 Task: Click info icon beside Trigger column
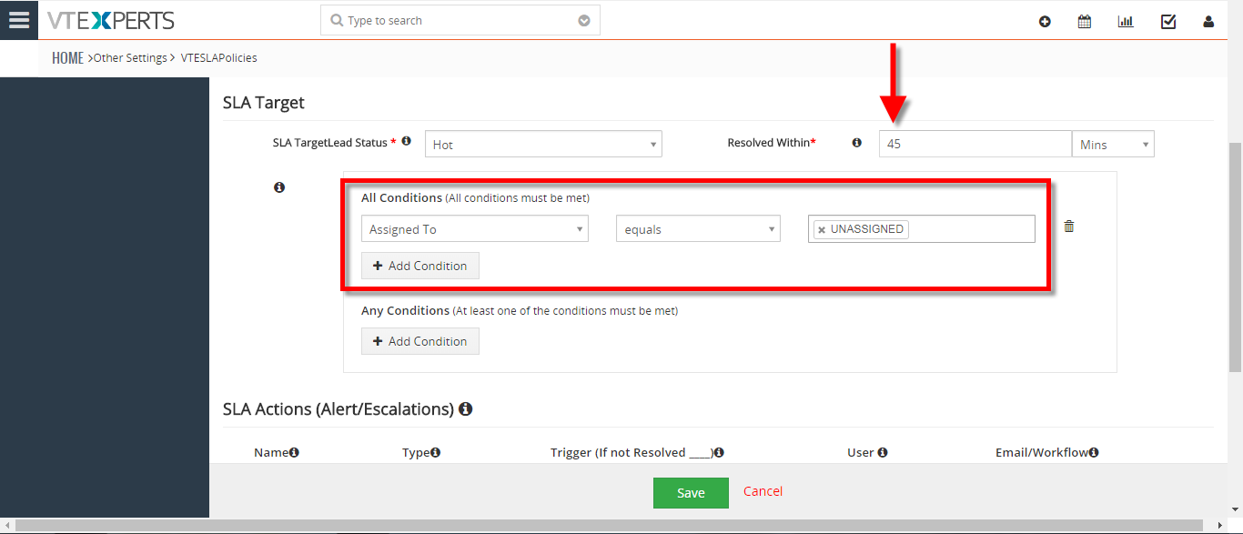coord(718,452)
